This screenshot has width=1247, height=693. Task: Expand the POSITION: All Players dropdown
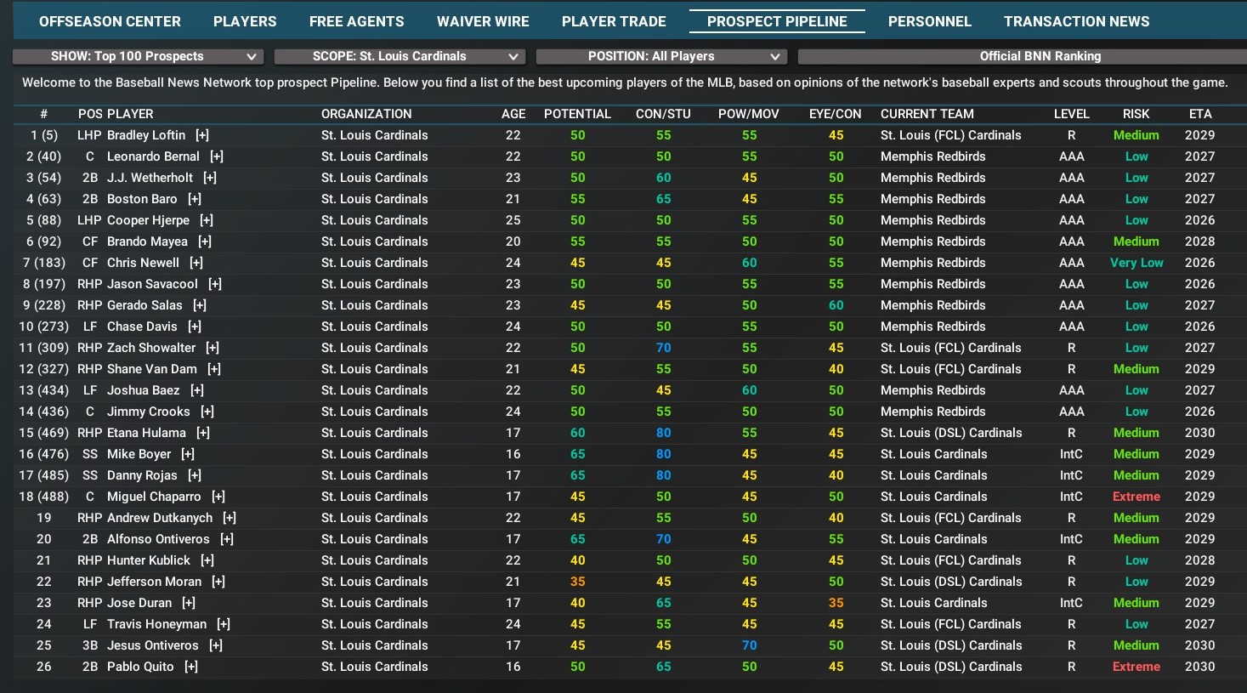tap(661, 56)
